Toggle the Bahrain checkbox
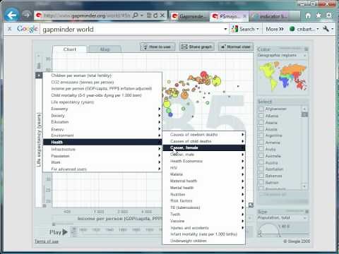Image resolution: width=339 pixels, height=254 pixels. click(261, 182)
